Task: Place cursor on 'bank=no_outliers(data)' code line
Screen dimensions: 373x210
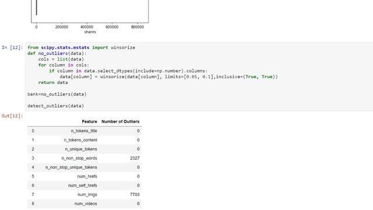Action: (x=57, y=94)
